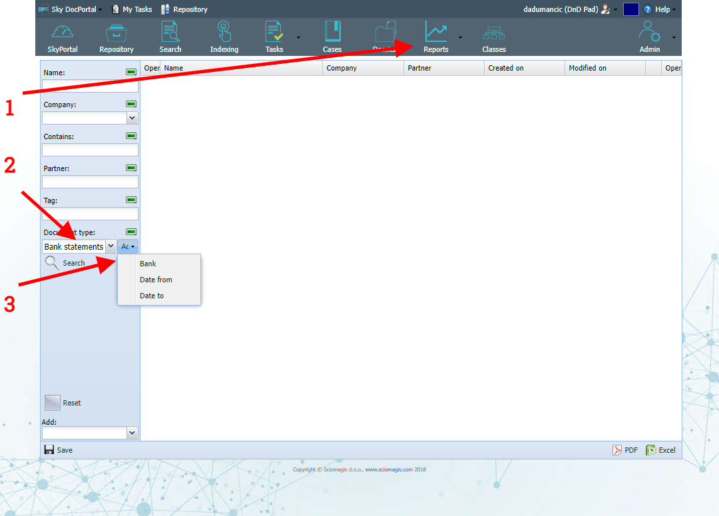Image resolution: width=719 pixels, height=516 pixels.
Task: Open the www.sciomagis.com footer link
Action: click(x=389, y=469)
